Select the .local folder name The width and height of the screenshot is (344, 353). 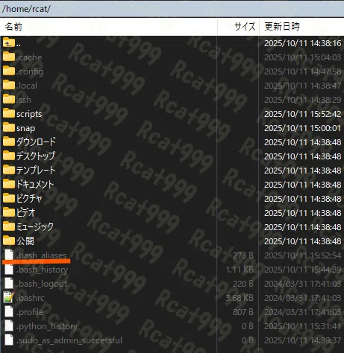click(27, 86)
